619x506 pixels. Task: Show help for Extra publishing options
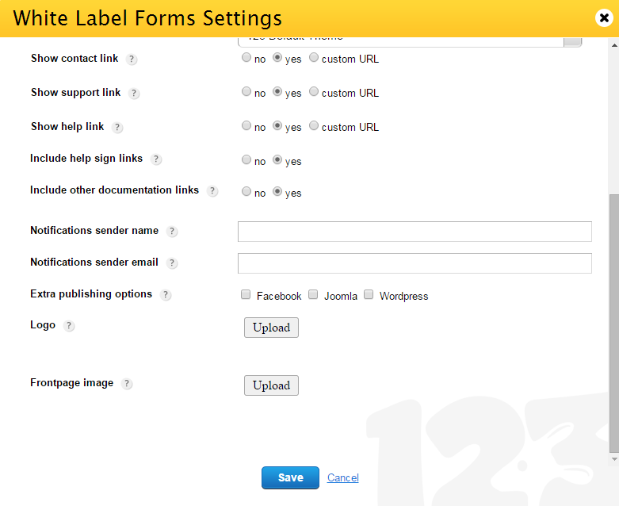166,295
